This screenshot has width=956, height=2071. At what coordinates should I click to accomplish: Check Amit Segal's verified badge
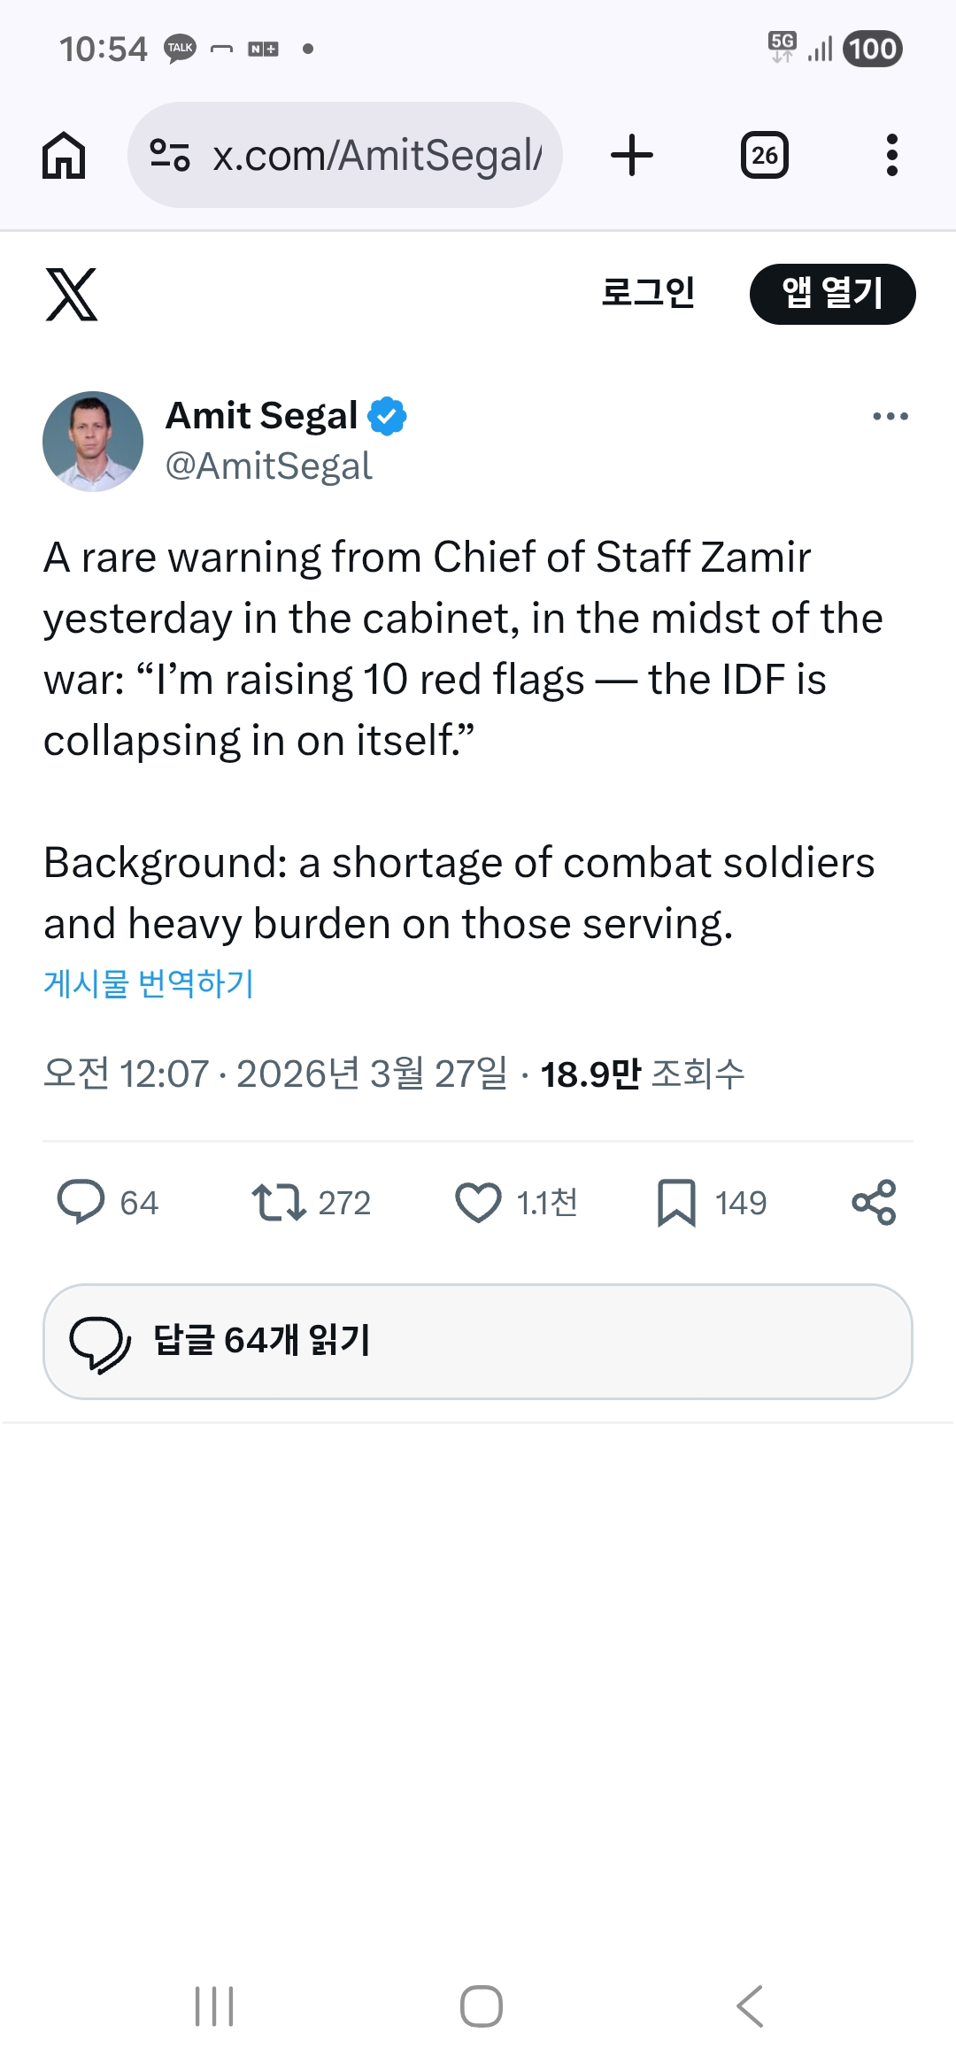(388, 414)
